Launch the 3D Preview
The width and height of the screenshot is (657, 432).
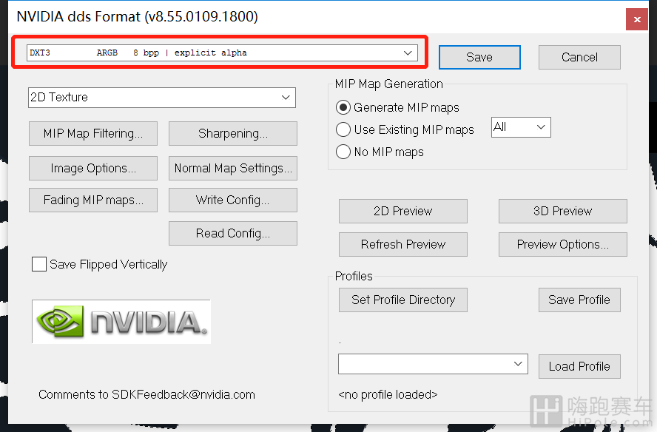pos(563,211)
